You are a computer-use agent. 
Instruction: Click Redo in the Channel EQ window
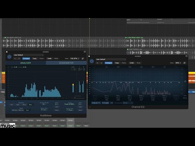138,63
